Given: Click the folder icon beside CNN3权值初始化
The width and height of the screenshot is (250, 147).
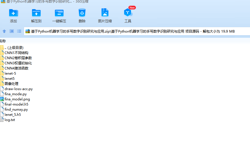Looking at the screenshot, I should 2,63.
